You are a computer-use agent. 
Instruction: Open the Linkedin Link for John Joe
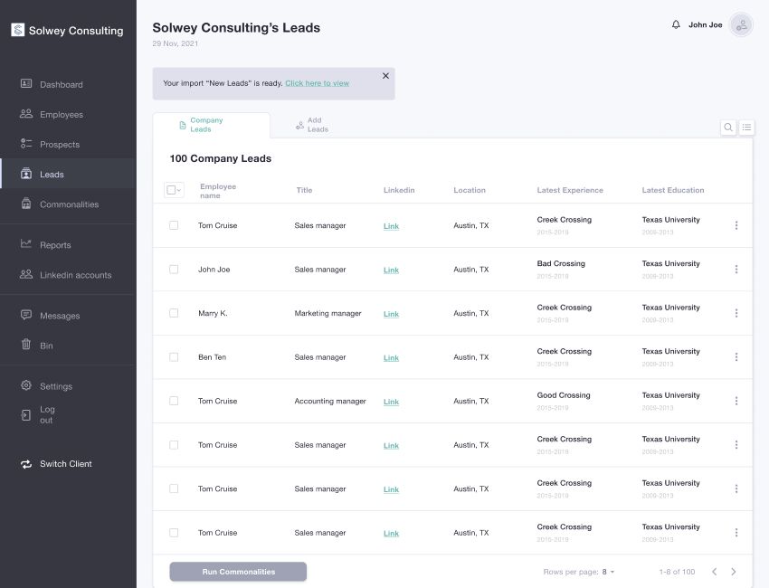(x=391, y=270)
